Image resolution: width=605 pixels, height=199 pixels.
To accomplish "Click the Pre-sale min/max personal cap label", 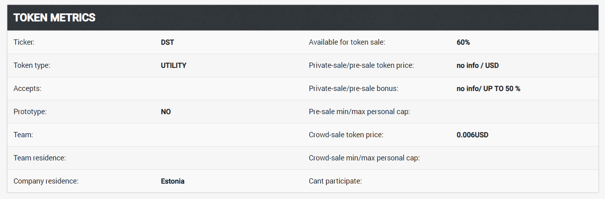I will pyautogui.click(x=359, y=112).
